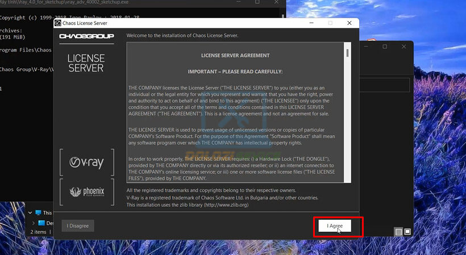
Task: Close the Chaos License Server installer
Action: point(349,23)
